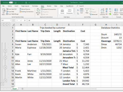This screenshot has height=92, width=123.
Task: Add a new sheet with plus button
Action: 22,89
